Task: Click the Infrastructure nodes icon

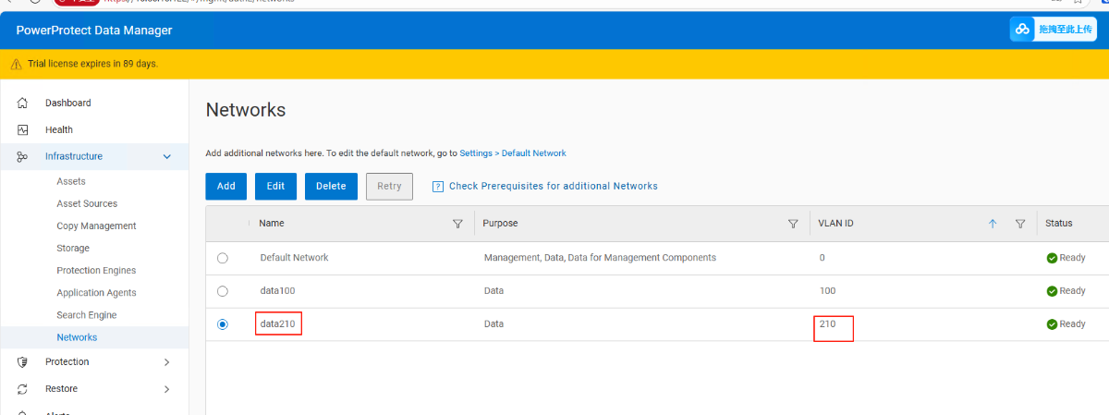Action: [x=22, y=156]
